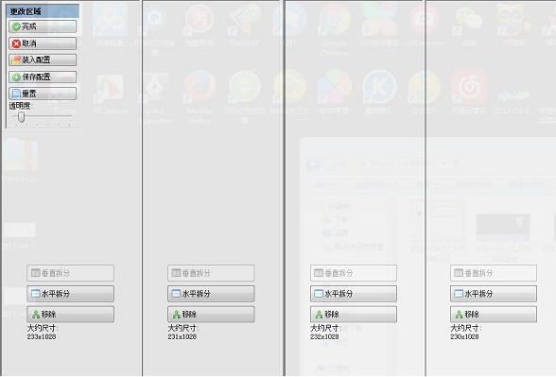Click the size value 233x1028

click(42, 336)
